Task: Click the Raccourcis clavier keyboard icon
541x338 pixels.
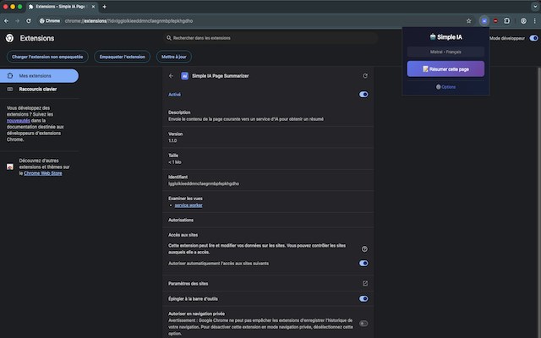Action: 10,89
